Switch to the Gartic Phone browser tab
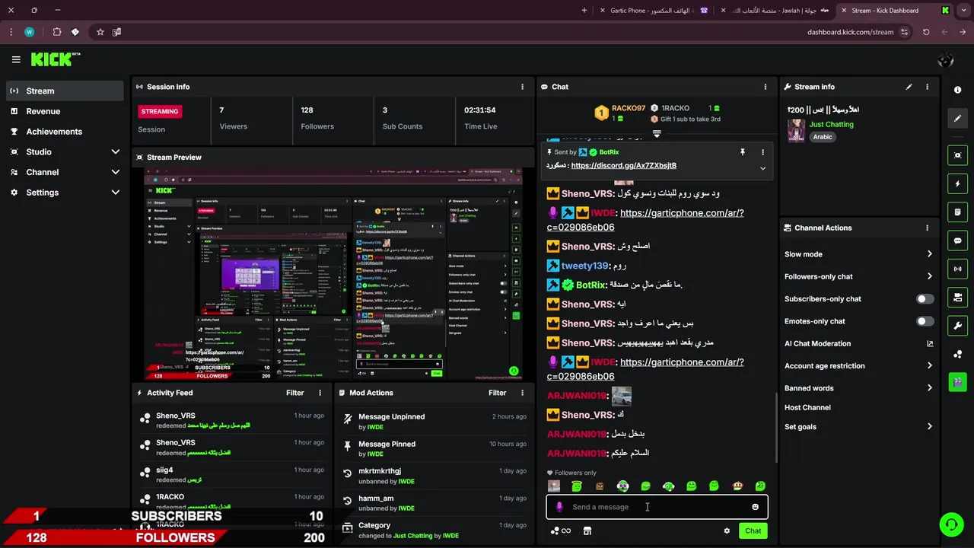The width and height of the screenshot is (974, 548). (653, 11)
